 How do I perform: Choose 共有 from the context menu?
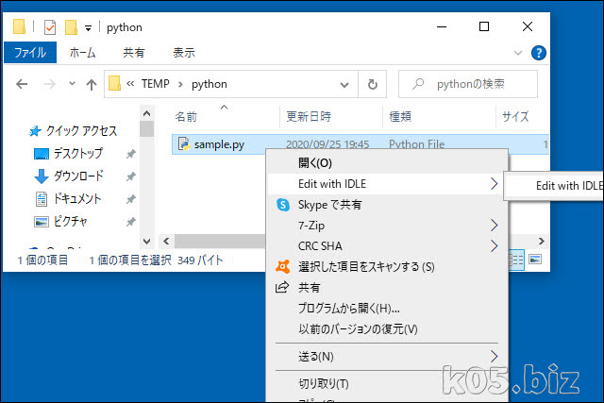(387, 288)
